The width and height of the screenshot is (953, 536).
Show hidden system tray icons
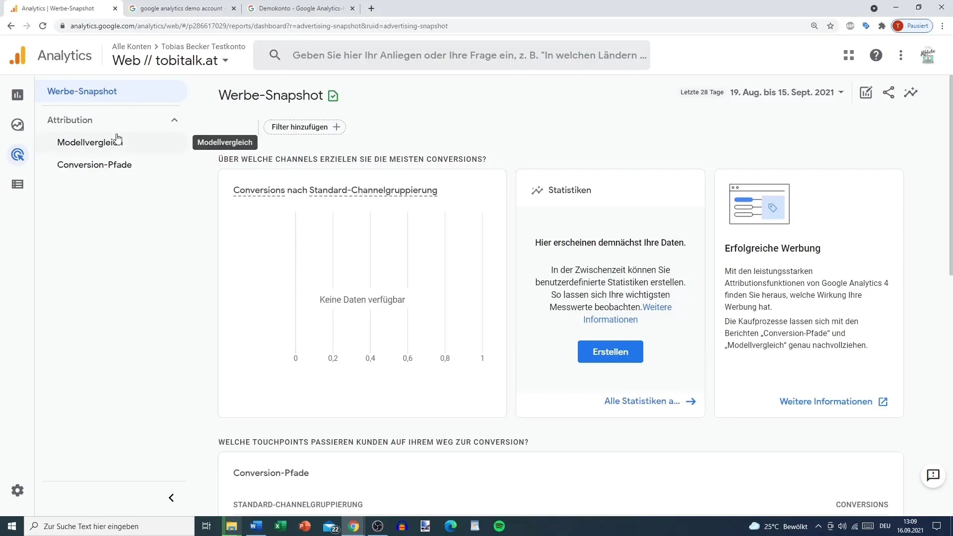(818, 526)
